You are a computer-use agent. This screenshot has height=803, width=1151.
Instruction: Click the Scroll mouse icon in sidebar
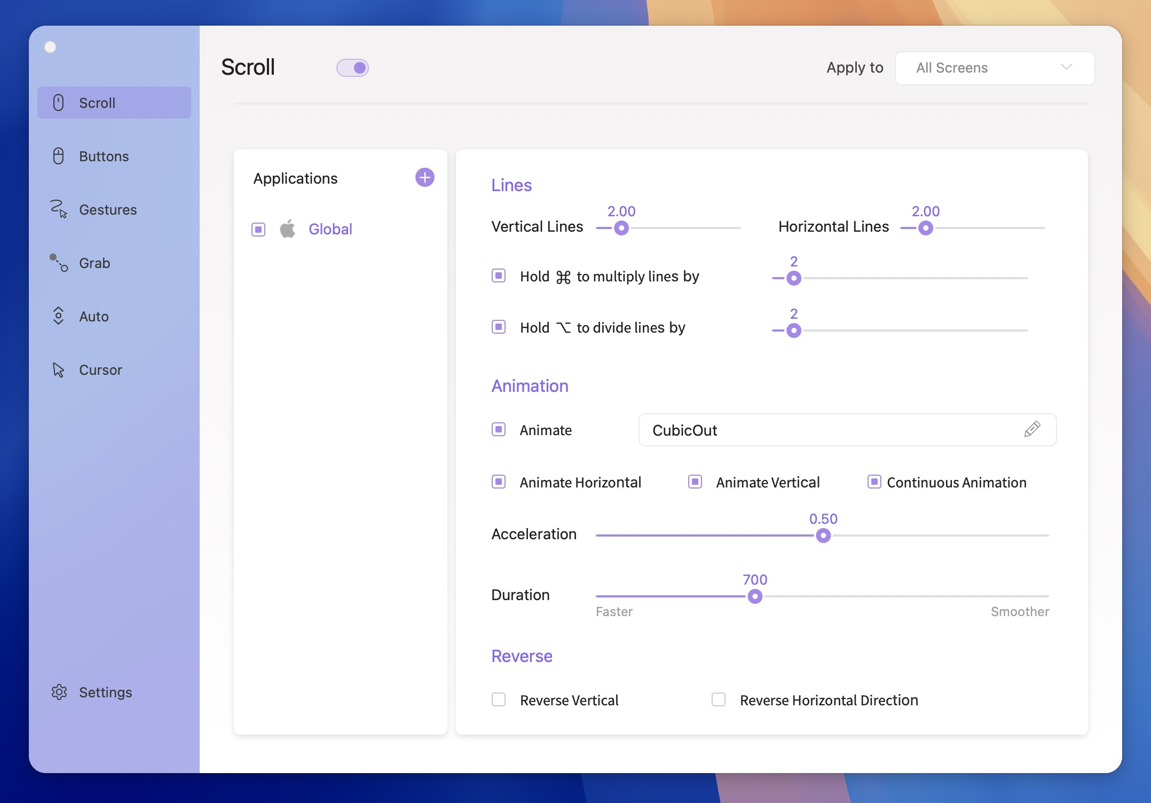tap(59, 103)
